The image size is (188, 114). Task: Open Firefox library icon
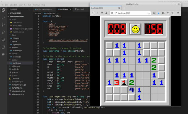tap(163, 13)
